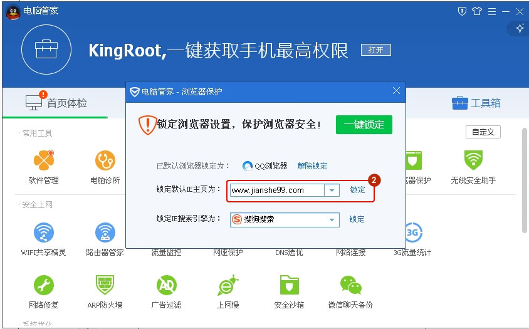Viewport: 529px width, 329px height.
Task: Launch the 广告过滤 ad filter
Action: [x=166, y=286]
